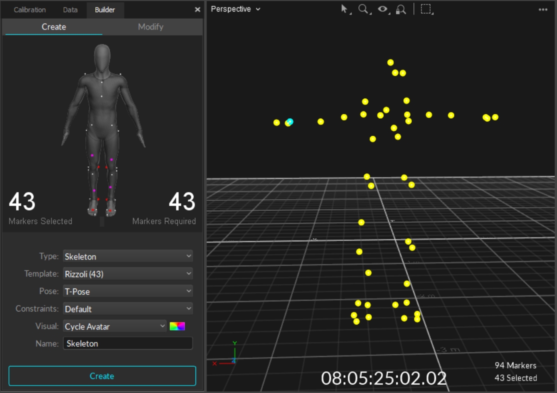Open the Perspective view dropdown
This screenshot has height=393, width=557.
[235, 9]
